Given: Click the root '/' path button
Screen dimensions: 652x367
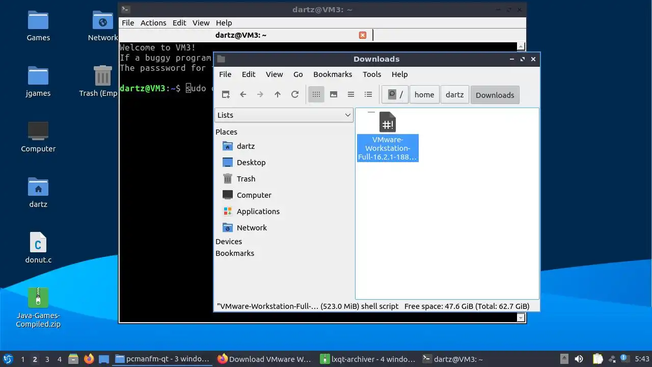Looking at the screenshot, I should 395,94.
